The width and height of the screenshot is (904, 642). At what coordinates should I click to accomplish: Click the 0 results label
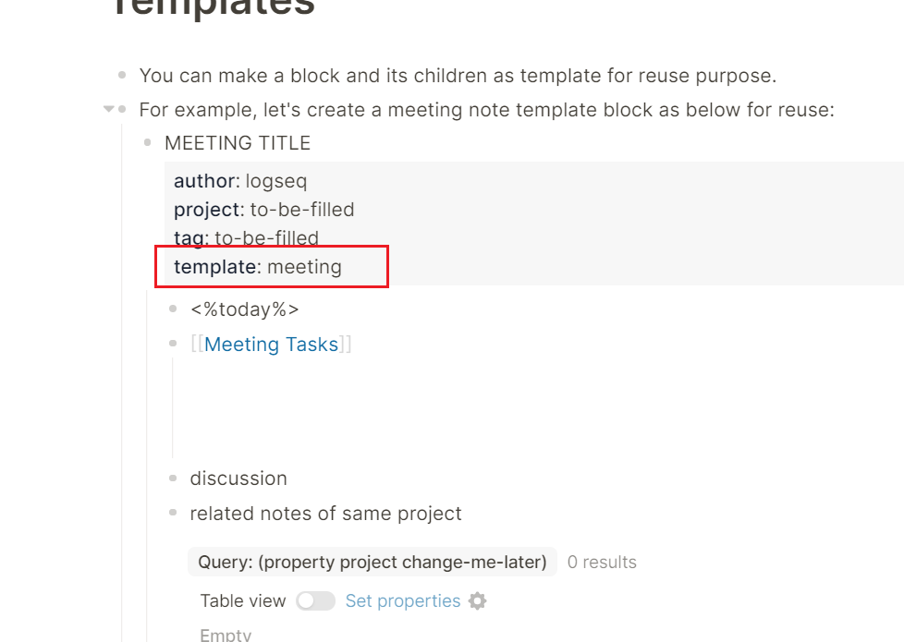click(x=602, y=562)
